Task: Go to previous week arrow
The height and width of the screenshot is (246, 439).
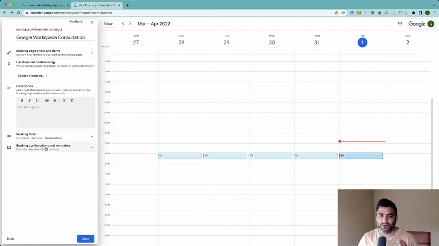Action: click(123, 24)
